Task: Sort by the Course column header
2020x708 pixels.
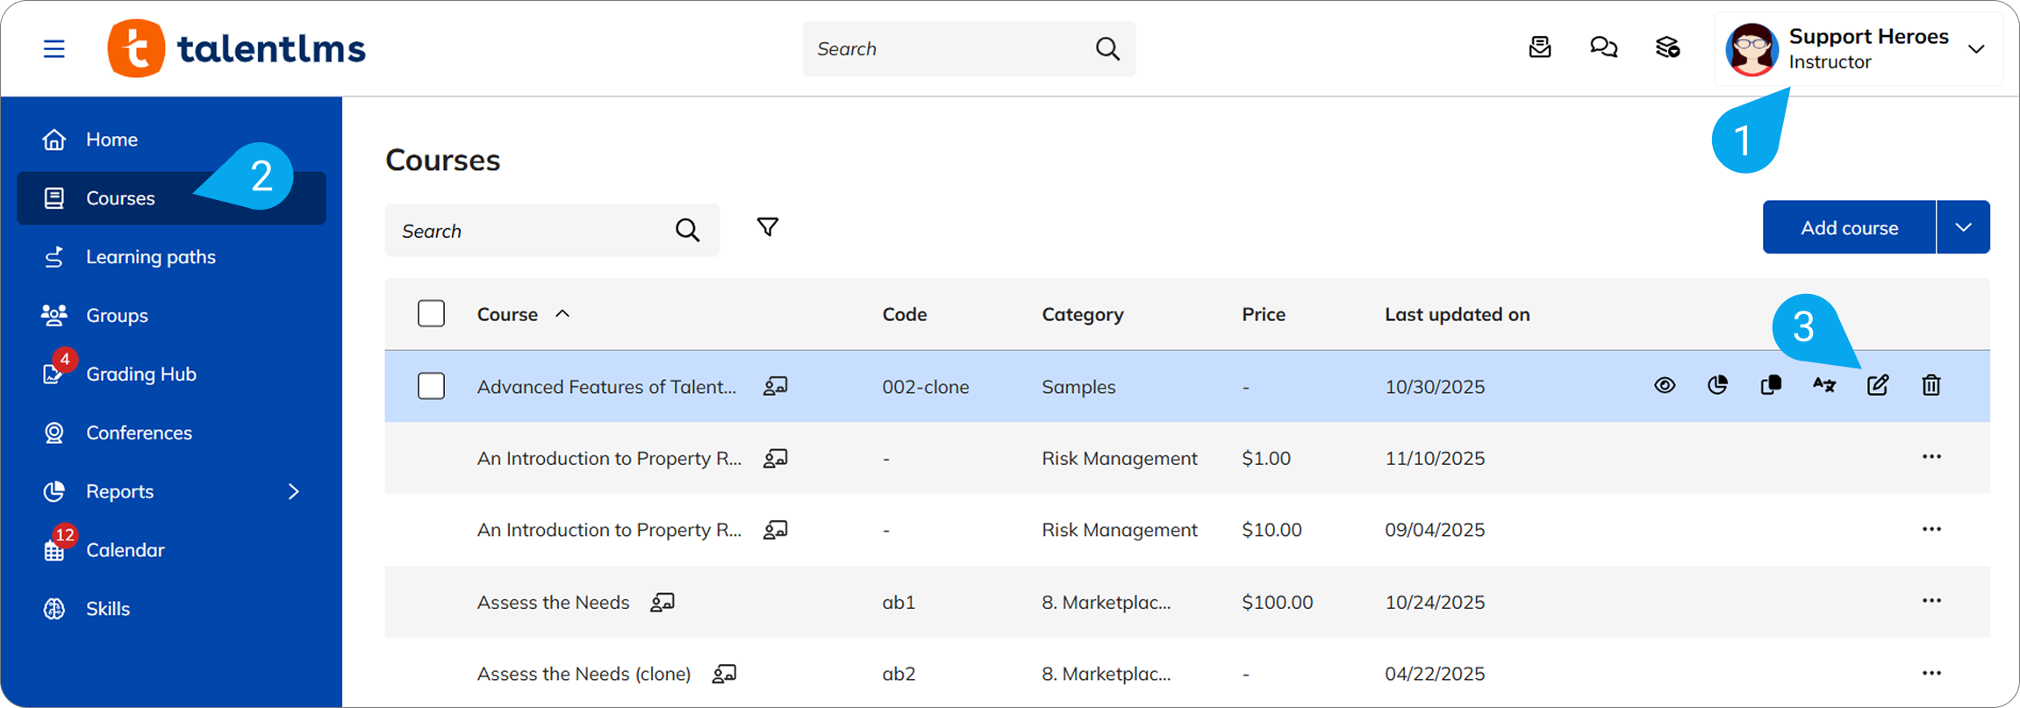Action: pyautogui.click(x=507, y=314)
